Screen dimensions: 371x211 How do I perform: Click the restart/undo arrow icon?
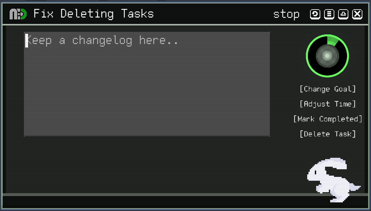[315, 14]
